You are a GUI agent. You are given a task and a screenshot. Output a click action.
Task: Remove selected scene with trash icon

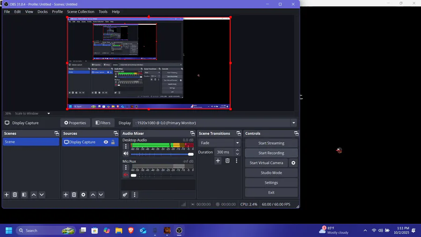pos(15,195)
